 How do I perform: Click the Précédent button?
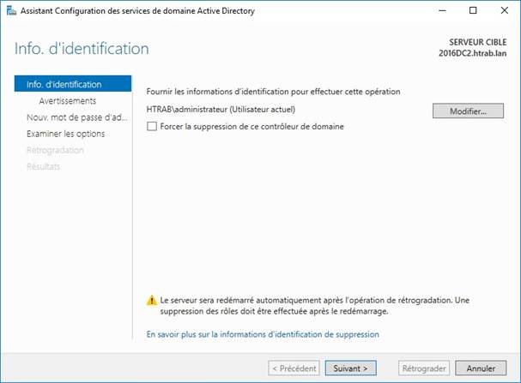click(x=294, y=368)
